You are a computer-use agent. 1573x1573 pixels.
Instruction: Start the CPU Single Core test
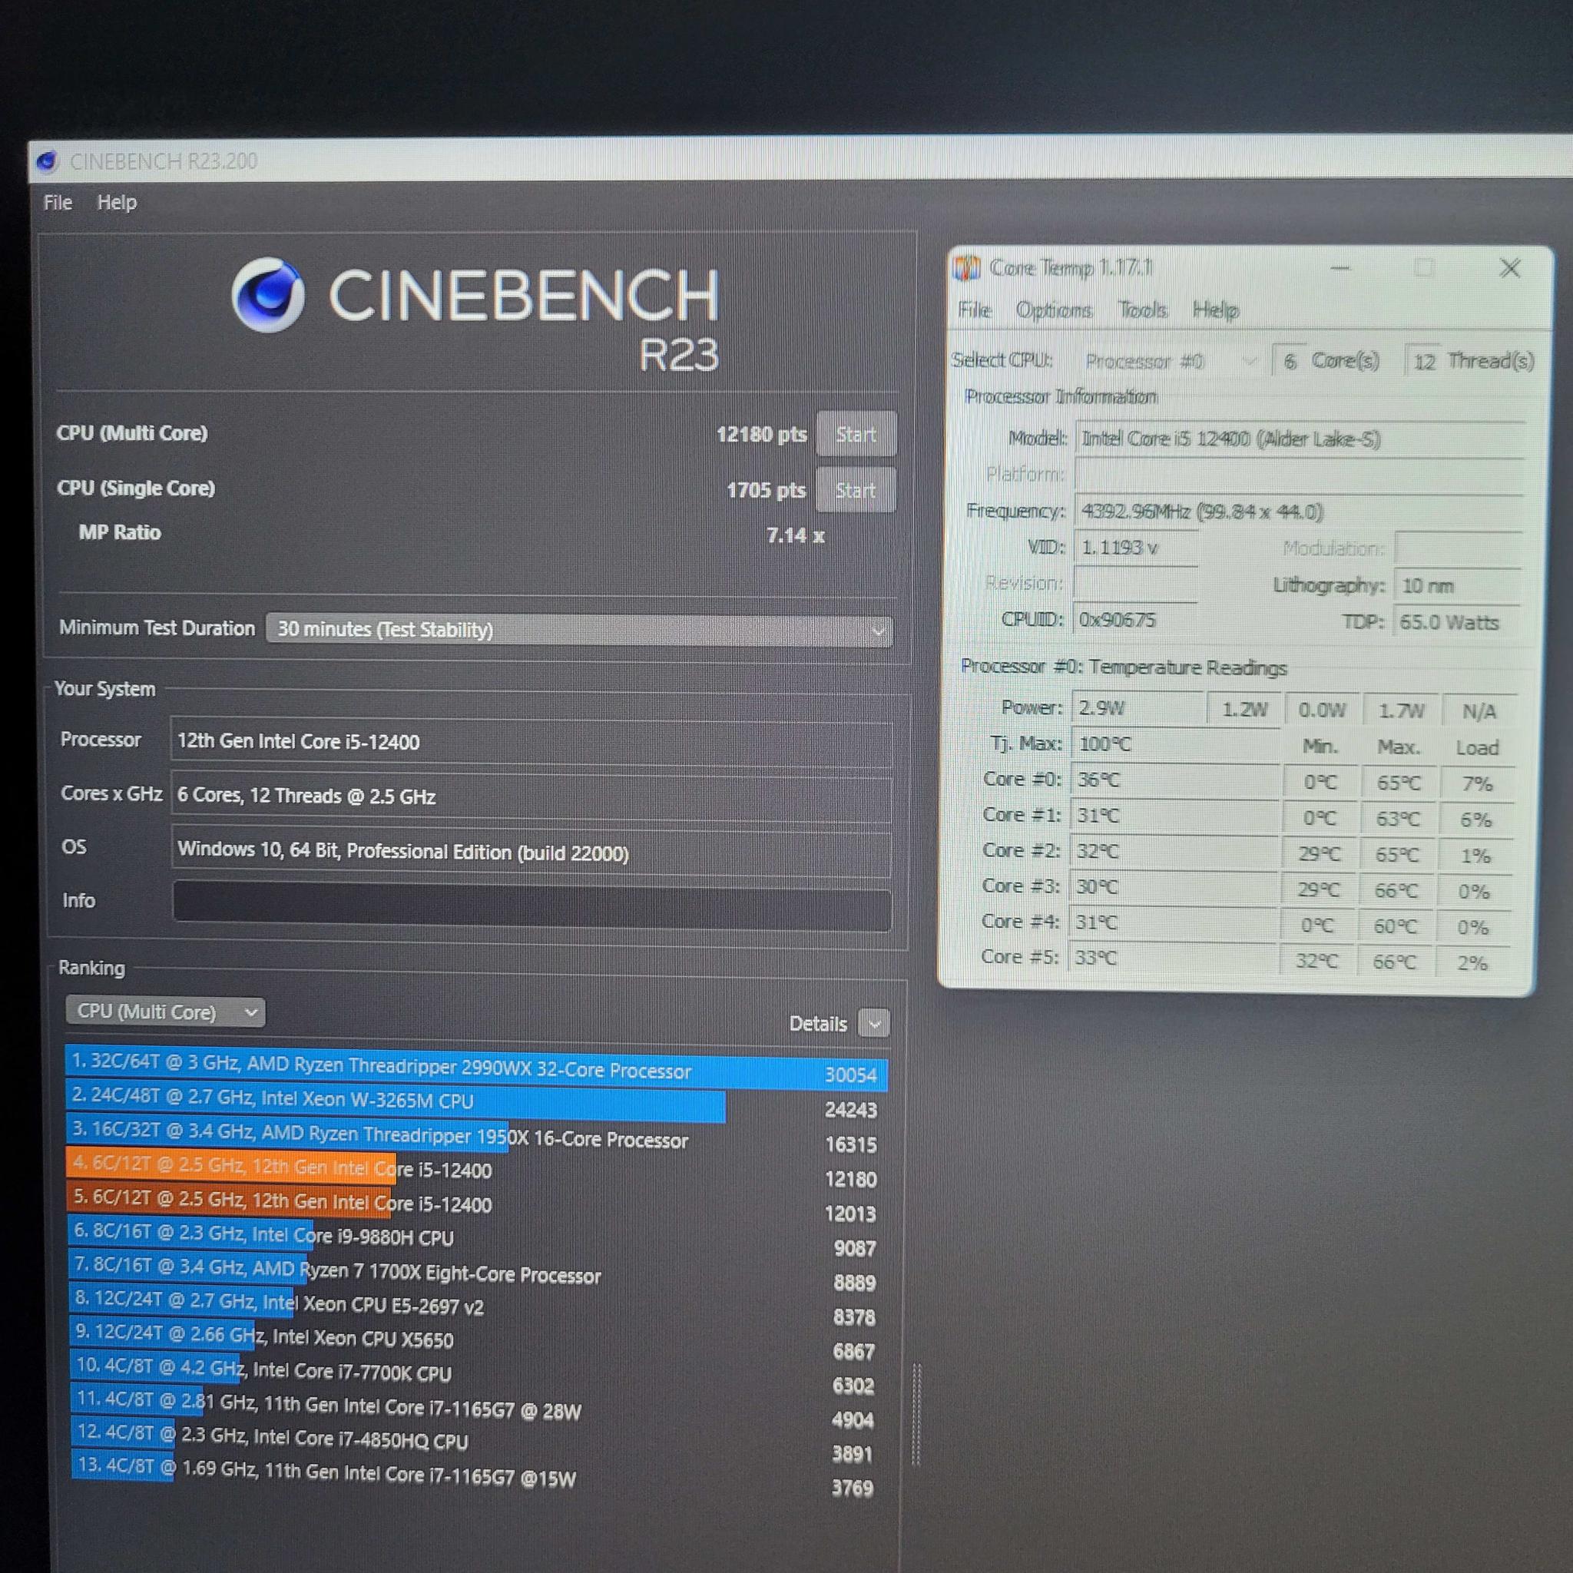pyautogui.click(x=856, y=490)
